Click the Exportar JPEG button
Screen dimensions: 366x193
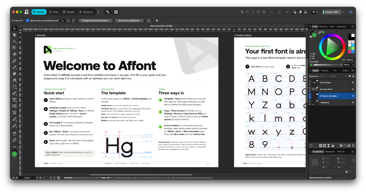click(331, 12)
